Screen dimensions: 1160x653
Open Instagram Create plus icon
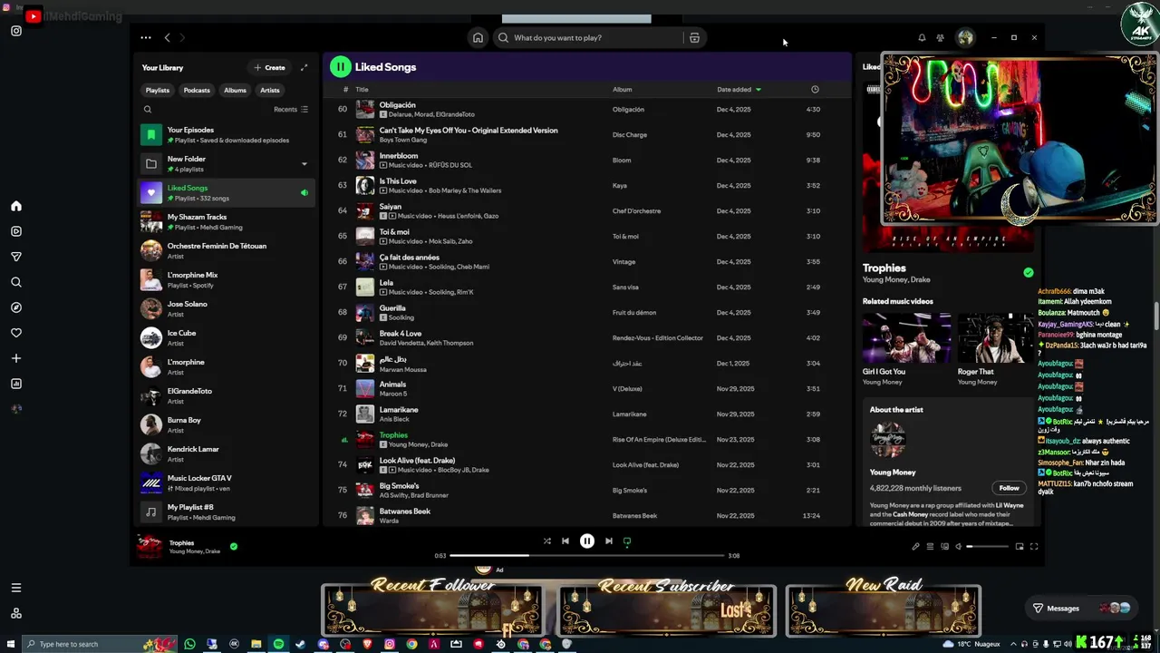[15, 358]
